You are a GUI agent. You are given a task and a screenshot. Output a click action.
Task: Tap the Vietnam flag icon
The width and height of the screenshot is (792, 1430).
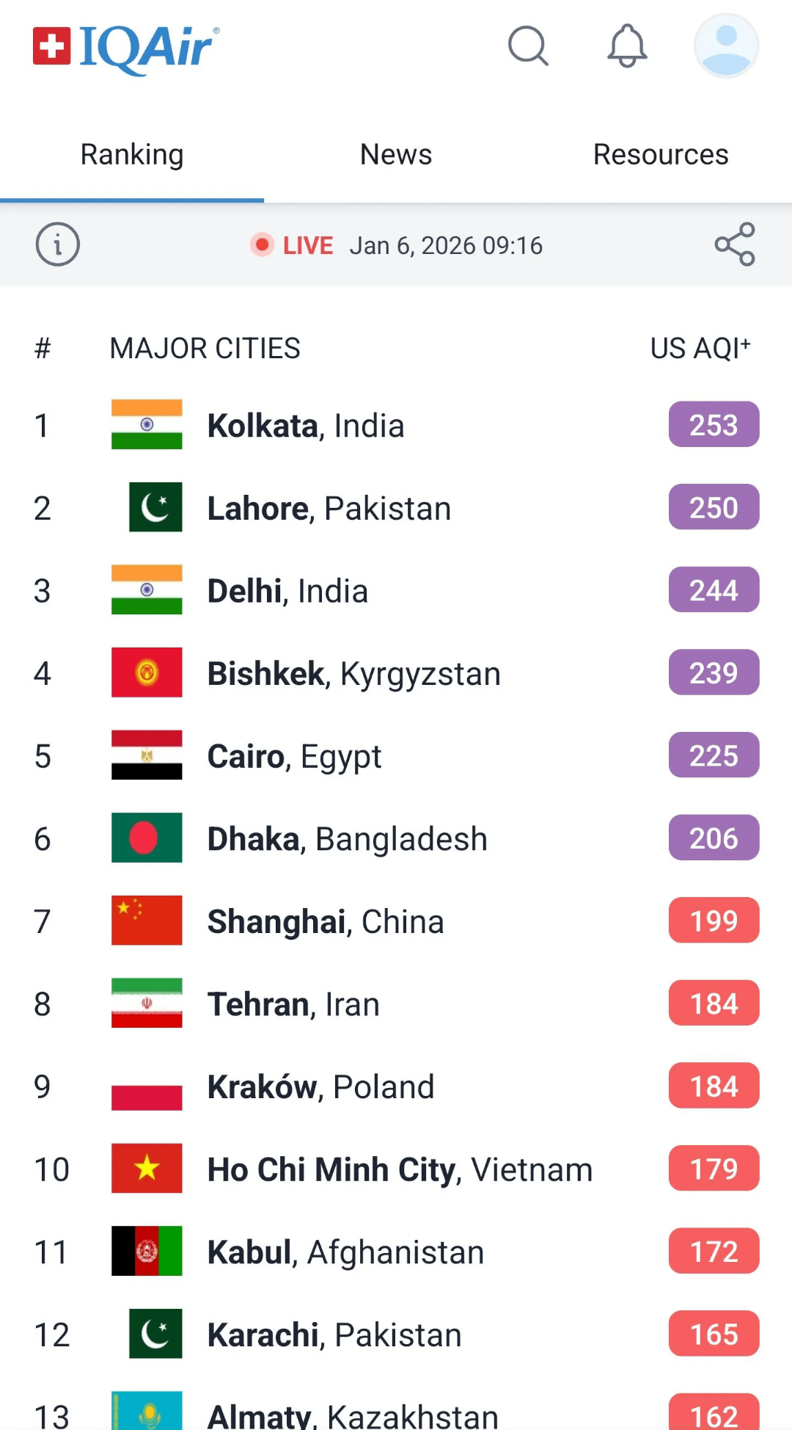coord(147,1168)
